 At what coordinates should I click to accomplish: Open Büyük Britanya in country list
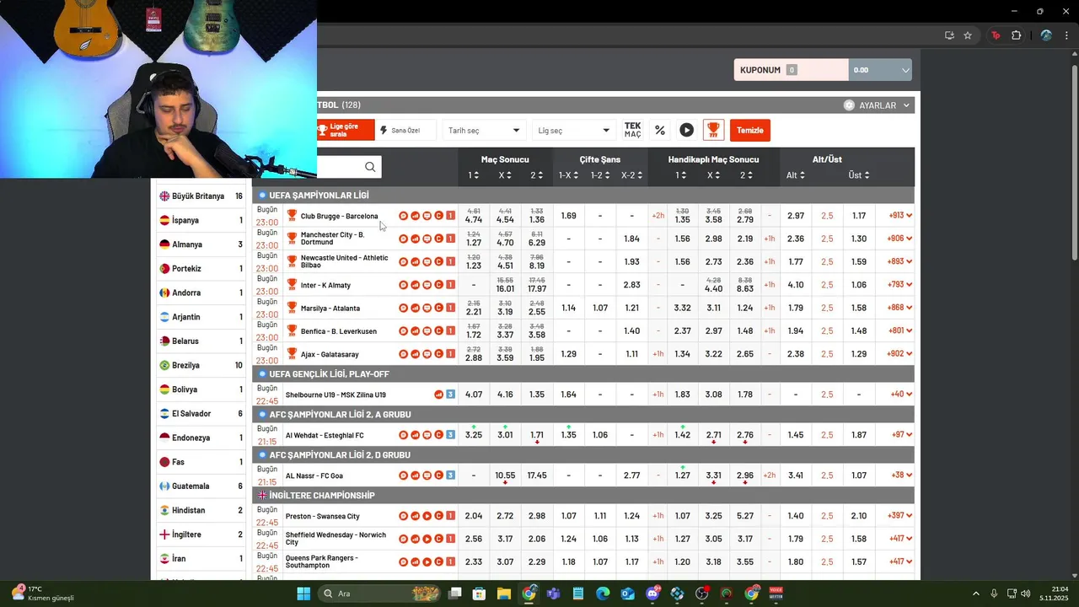201,196
